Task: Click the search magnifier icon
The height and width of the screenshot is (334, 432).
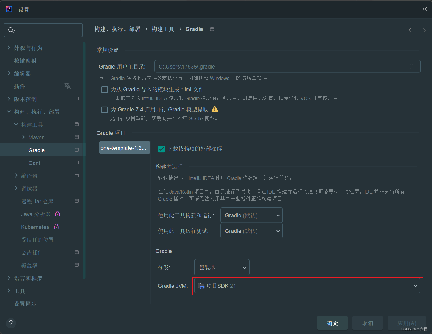Action: tap(11, 30)
